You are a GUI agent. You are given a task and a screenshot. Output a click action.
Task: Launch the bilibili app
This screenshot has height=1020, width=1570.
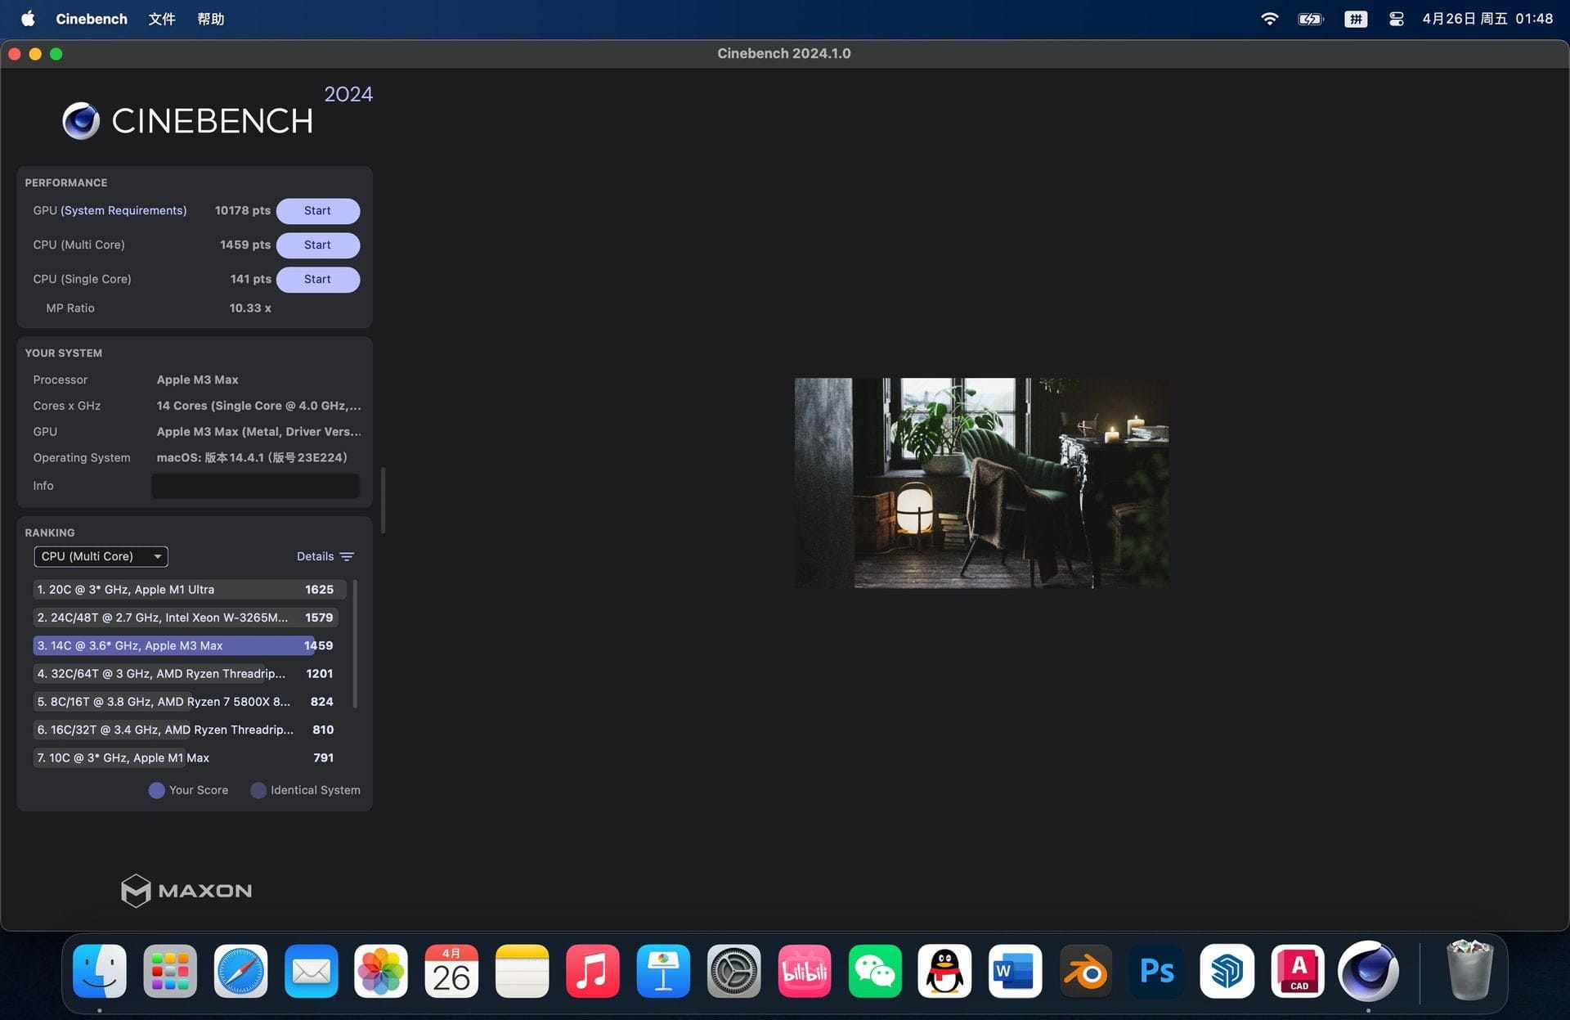(804, 971)
